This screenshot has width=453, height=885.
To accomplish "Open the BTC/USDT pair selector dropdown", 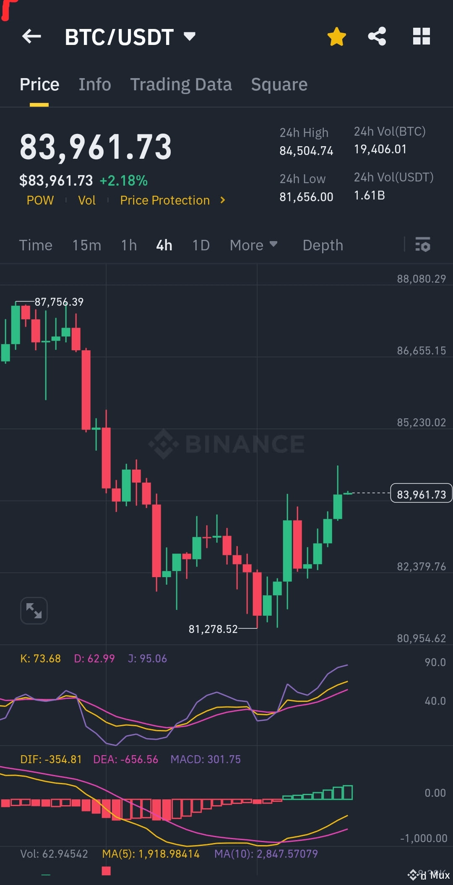I will pos(190,37).
